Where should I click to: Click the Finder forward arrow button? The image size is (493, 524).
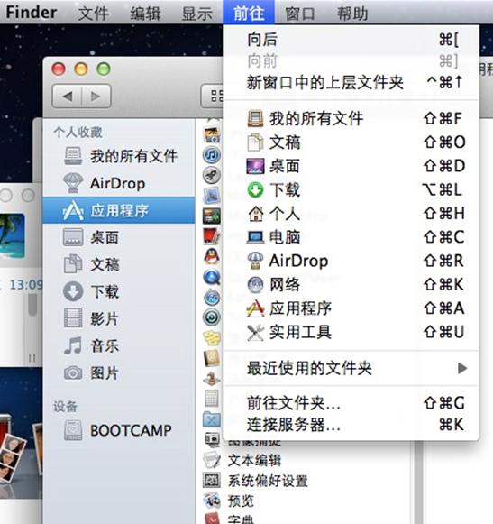tap(96, 97)
